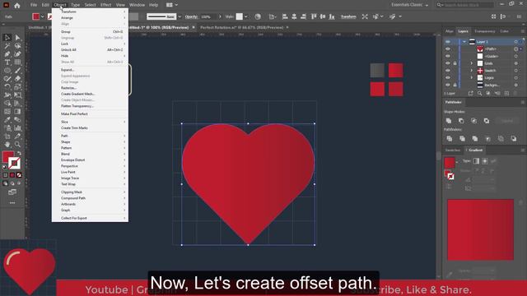This screenshot has height=296, width=527.
Task: Click the edit toolbar three-dots icon
Action: pos(12,203)
